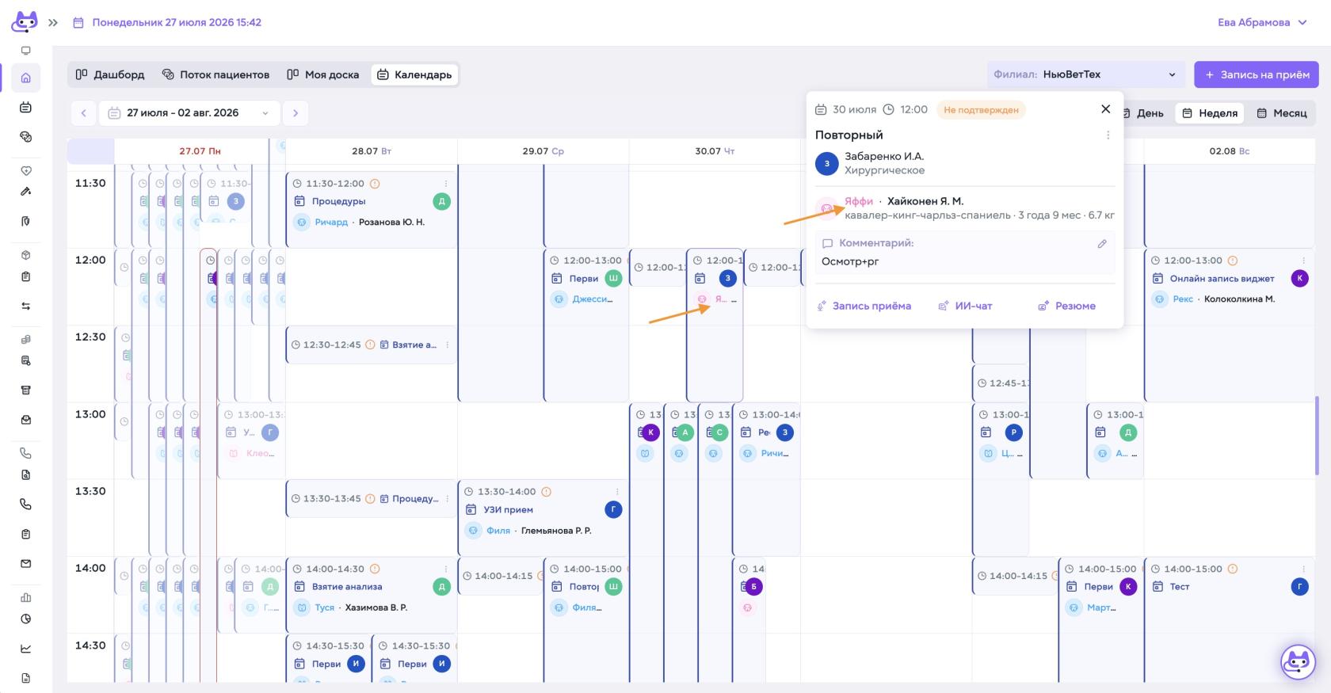Image resolution: width=1331 pixels, height=693 pixels.
Task: Click the Запись на приём button
Action: point(1257,74)
